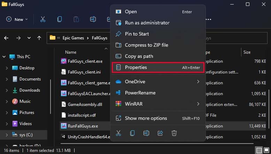Image resolution: width=271 pixels, height=154 pixels.
Task: Select the FallGuys_client.ini file name
Action: tap(84, 72)
